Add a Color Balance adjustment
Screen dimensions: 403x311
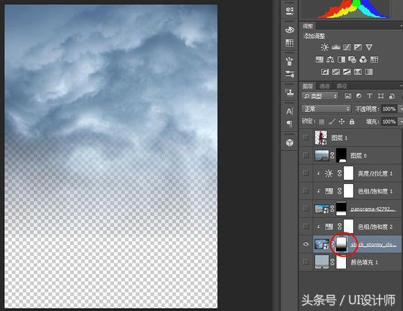tap(330, 60)
